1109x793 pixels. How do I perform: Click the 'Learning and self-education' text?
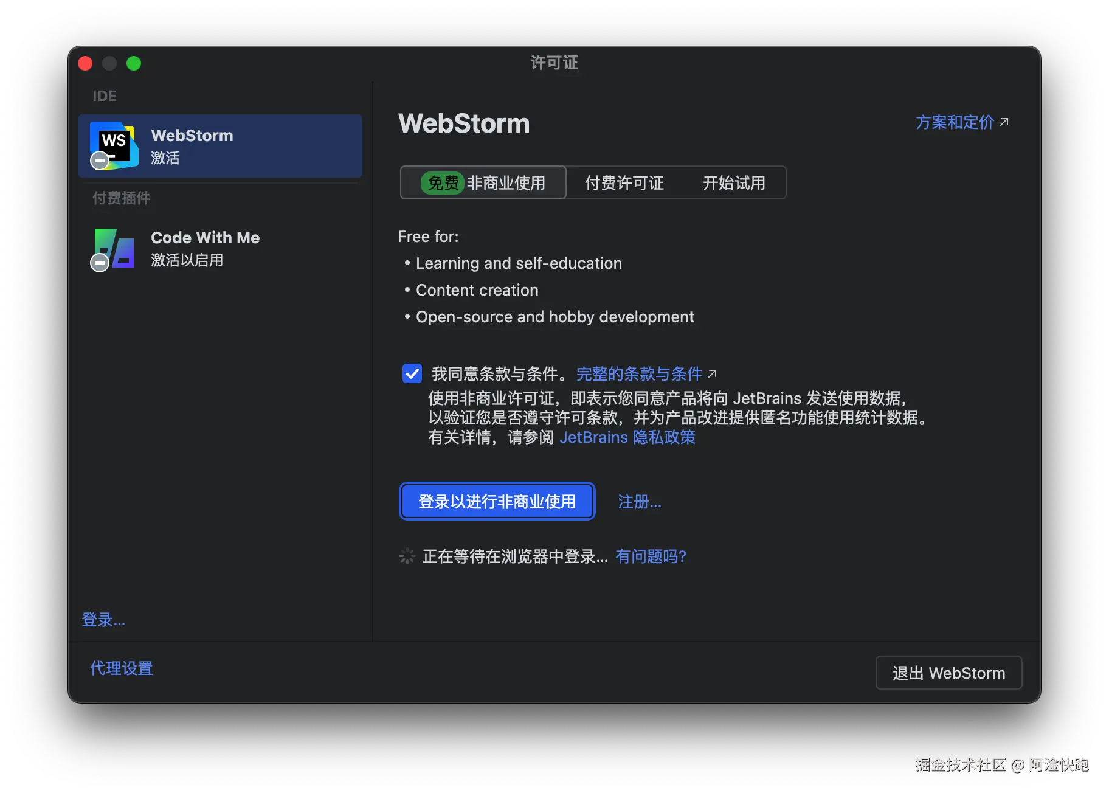(x=519, y=263)
